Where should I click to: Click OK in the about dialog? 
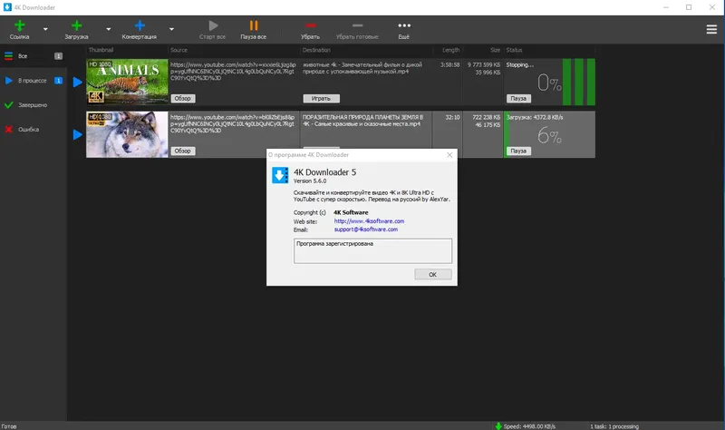[433, 275]
